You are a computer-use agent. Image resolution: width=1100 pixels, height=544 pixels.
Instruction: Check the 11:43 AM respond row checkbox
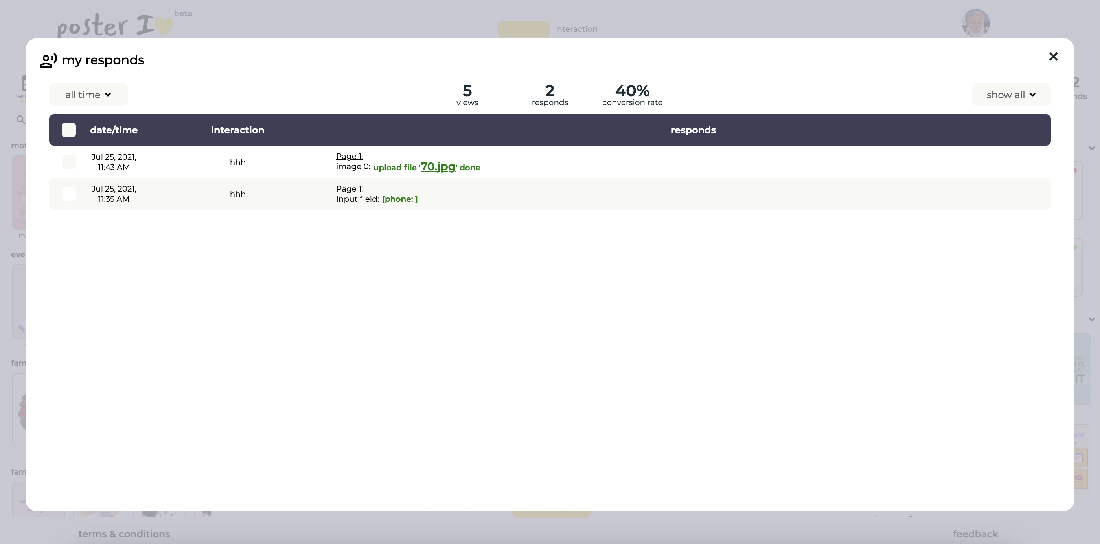(x=69, y=162)
